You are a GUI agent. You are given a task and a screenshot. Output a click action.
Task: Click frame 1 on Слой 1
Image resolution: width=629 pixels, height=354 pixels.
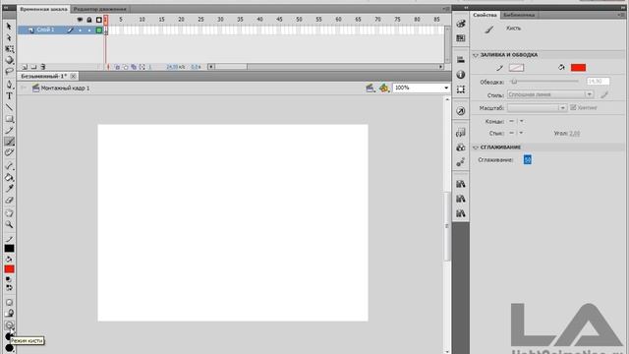(x=106, y=30)
